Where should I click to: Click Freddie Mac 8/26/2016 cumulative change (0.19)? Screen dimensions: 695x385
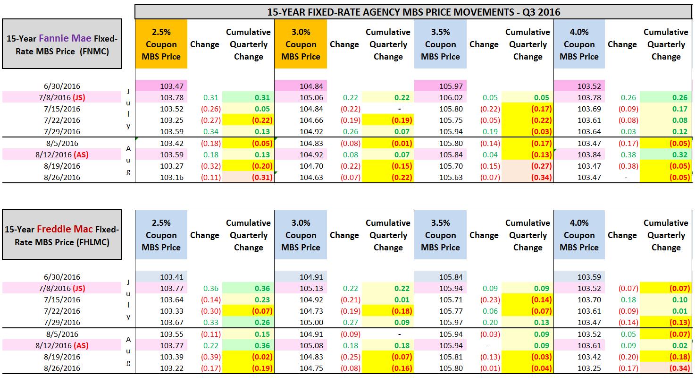[248, 368]
